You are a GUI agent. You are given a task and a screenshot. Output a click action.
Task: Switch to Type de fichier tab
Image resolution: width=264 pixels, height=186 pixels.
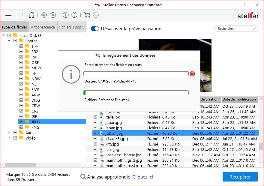tap(14, 27)
